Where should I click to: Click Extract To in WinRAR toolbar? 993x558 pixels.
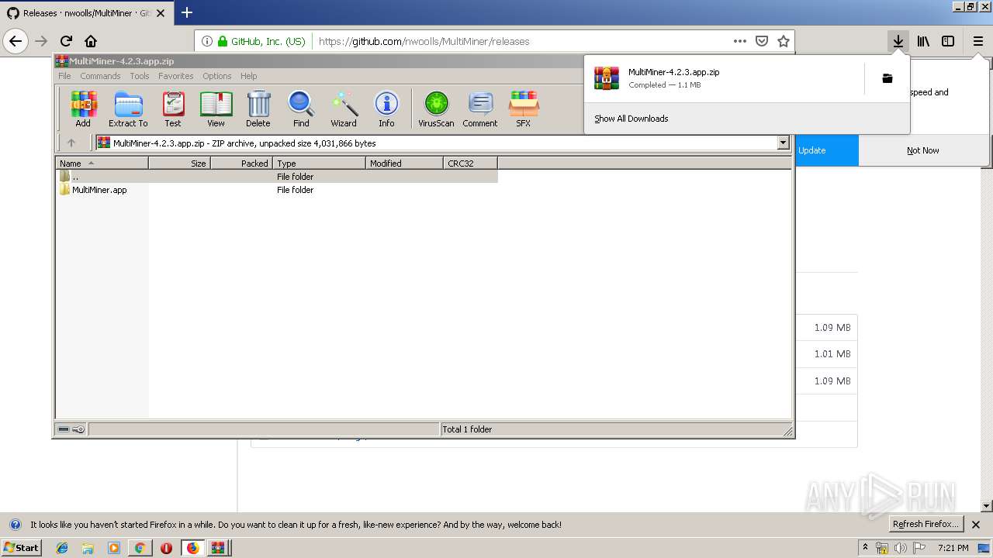click(128, 108)
